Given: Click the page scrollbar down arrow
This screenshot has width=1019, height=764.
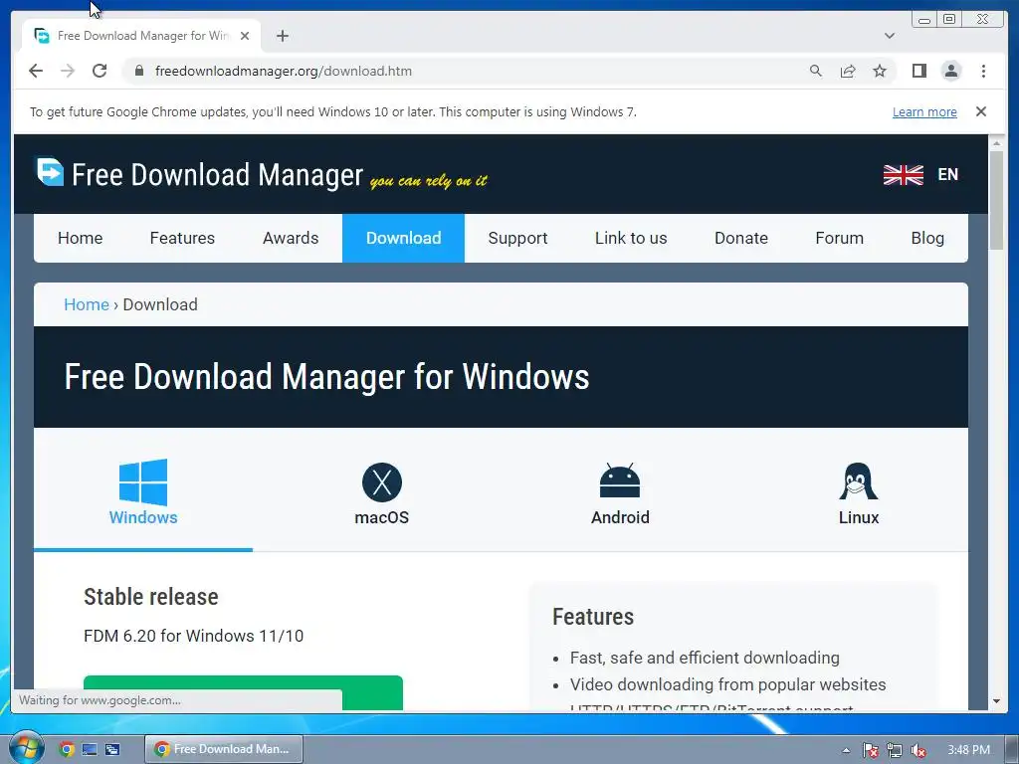Looking at the screenshot, I should tap(996, 701).
